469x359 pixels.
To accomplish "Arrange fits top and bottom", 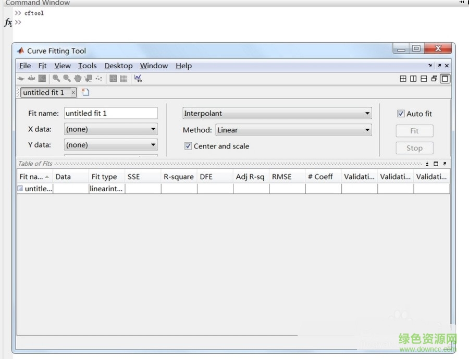I will pyautogui.click(x=424, y=79).
